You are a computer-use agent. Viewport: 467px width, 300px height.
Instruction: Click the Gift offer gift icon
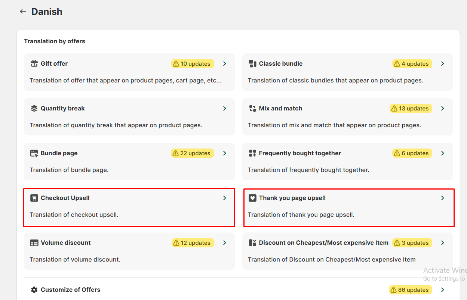click(x=34, y=63)
